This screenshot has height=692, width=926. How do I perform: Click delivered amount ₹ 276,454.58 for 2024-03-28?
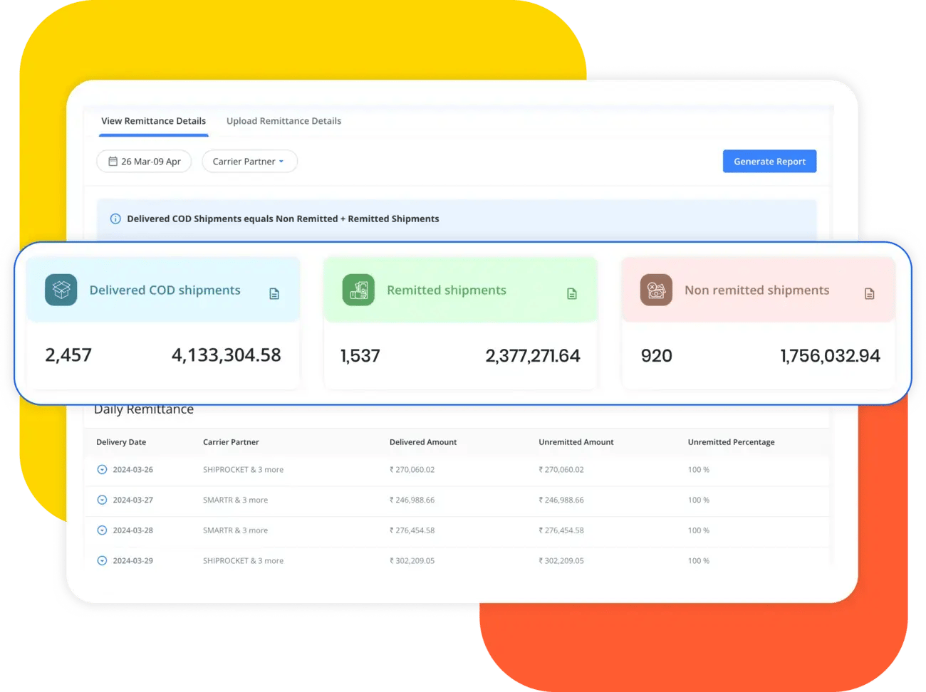(x=412, y=530)
